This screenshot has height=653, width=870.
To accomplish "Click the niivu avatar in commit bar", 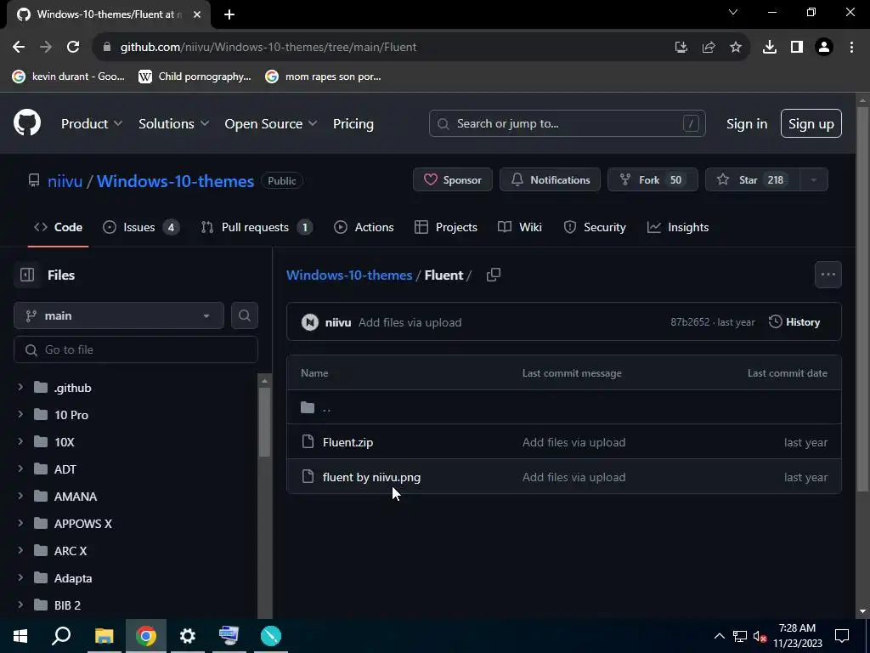I will pyautogui.click(x=309, y=322).
